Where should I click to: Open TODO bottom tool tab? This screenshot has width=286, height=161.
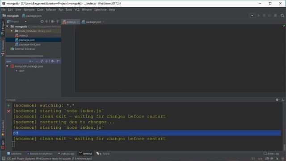tap(103, 154)
